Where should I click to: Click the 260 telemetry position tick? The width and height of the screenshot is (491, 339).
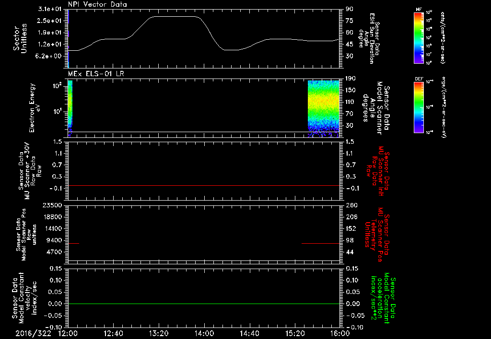coord(351,205)
